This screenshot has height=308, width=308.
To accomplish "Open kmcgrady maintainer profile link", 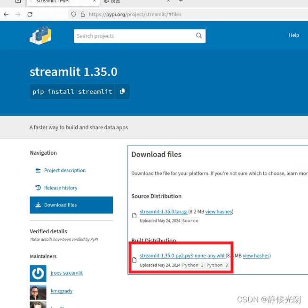I will 62,291.
